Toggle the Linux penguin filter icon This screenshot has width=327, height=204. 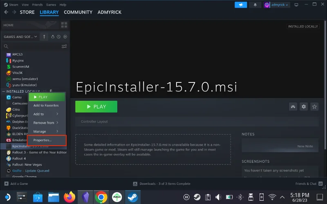53,37
